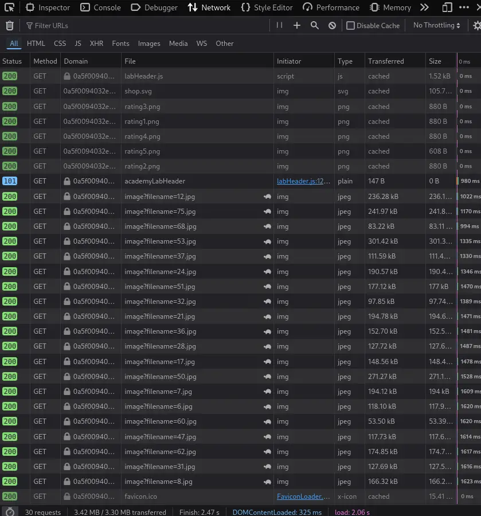Switch to Inspector tab
The image size is (481, 516).
click(x=48, y=7)
